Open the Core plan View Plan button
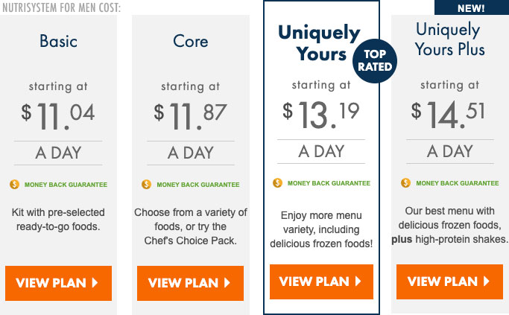 click(190, 283)
